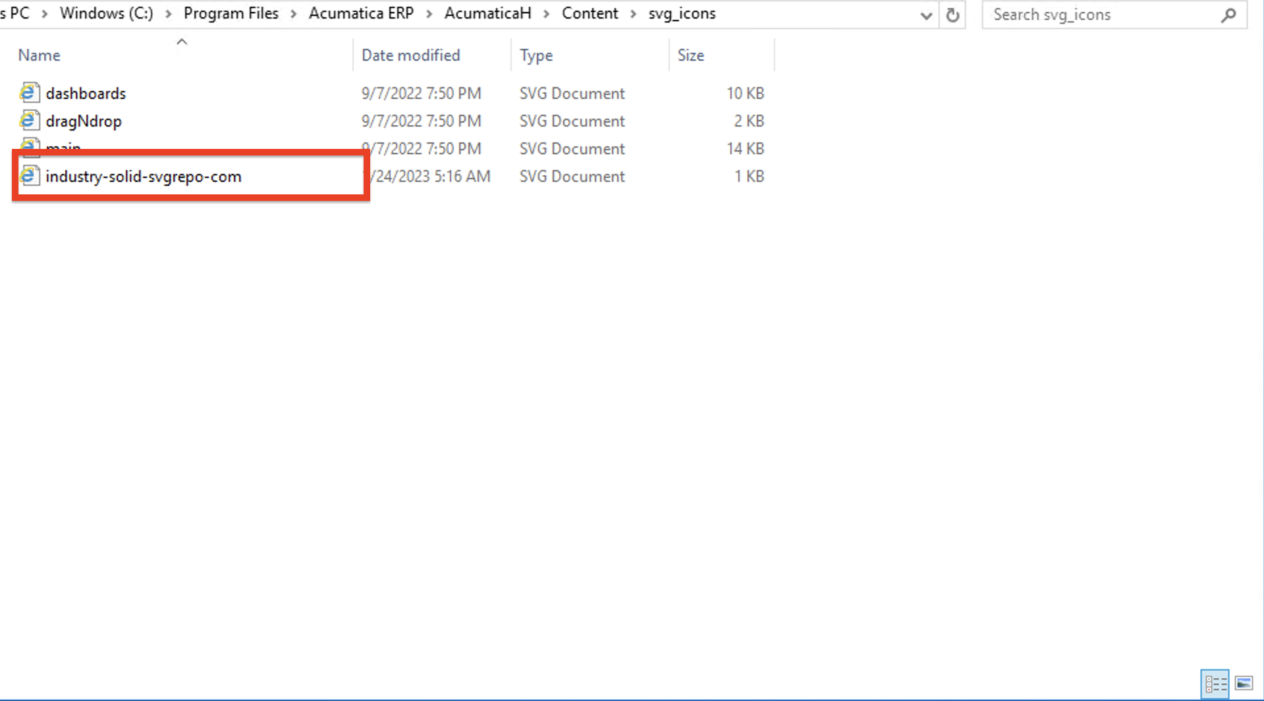The height and width of the screenshot is (701, 1264).
Task: Select the industry-solid-svgrepo-com row
Action: pos(144,176)
